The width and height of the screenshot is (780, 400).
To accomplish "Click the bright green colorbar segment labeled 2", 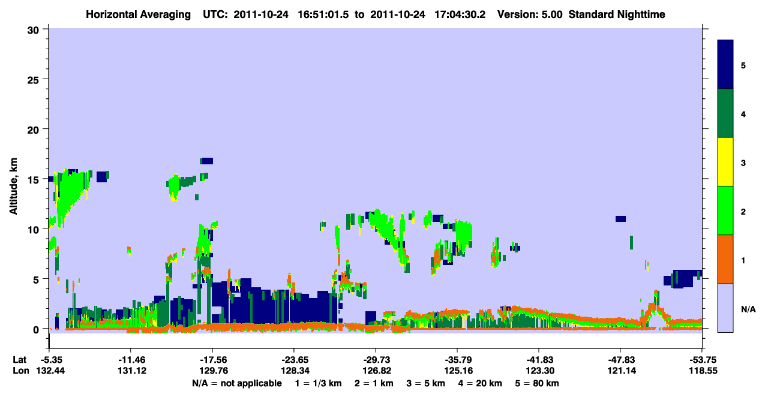I will click(725, 210).
